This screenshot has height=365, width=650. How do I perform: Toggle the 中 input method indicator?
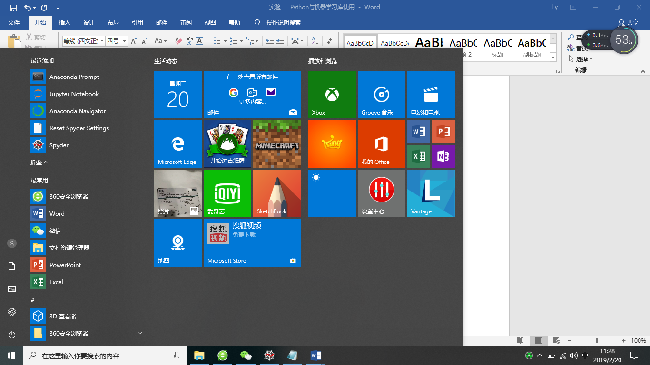point(585,355)
